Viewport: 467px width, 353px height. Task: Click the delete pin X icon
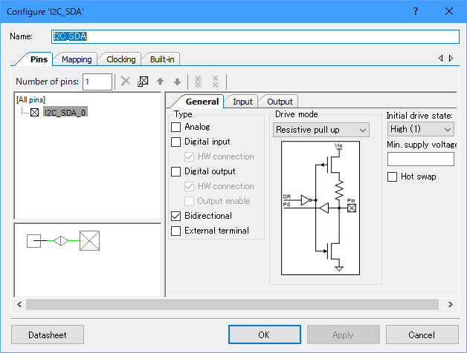[x=126, y=82]
